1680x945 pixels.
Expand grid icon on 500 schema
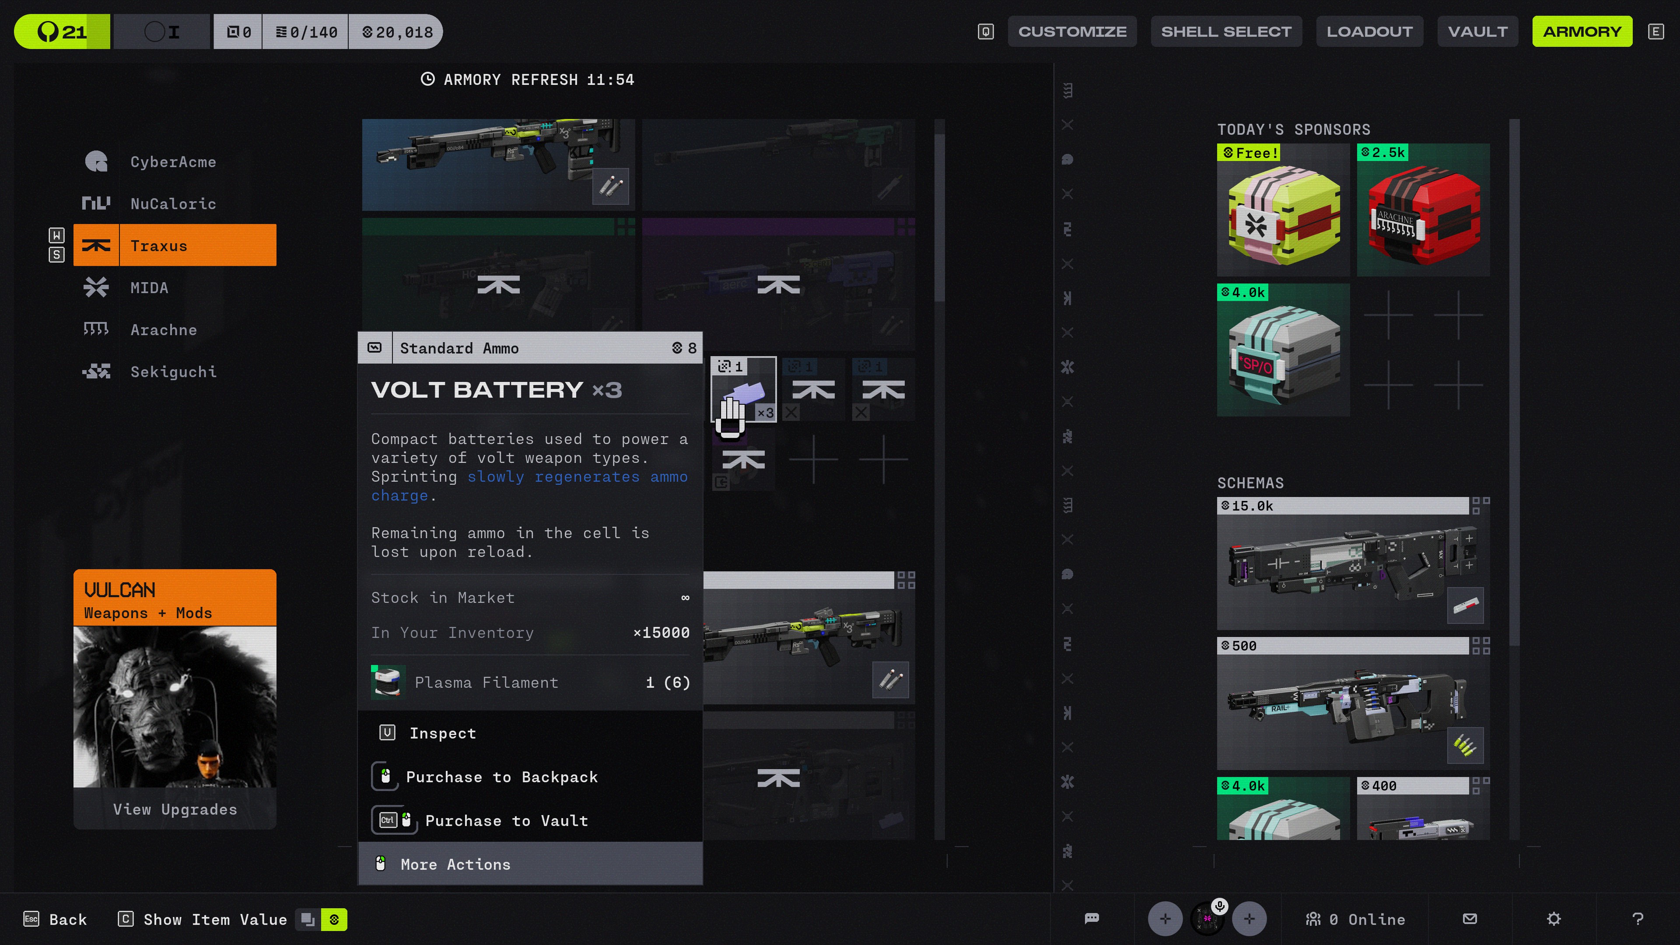tap(1480, 646)
